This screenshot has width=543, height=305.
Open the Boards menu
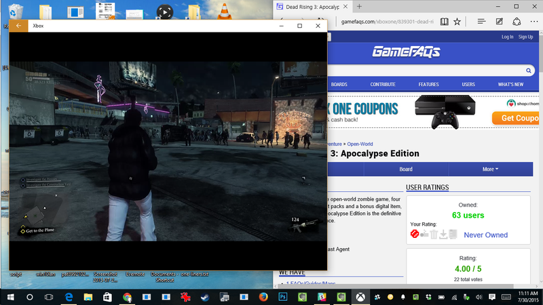click(339, 84)
